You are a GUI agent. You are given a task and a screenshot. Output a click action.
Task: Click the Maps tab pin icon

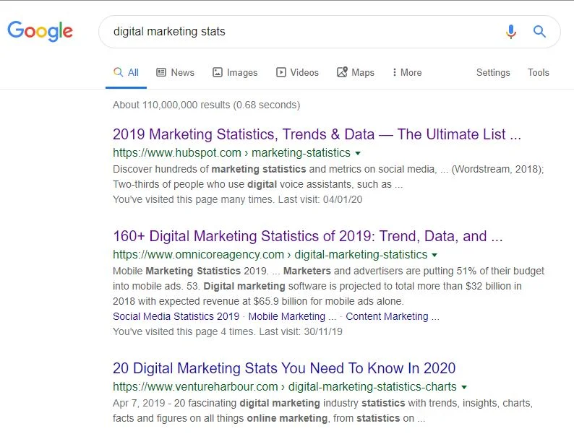(x=342, y=72)
